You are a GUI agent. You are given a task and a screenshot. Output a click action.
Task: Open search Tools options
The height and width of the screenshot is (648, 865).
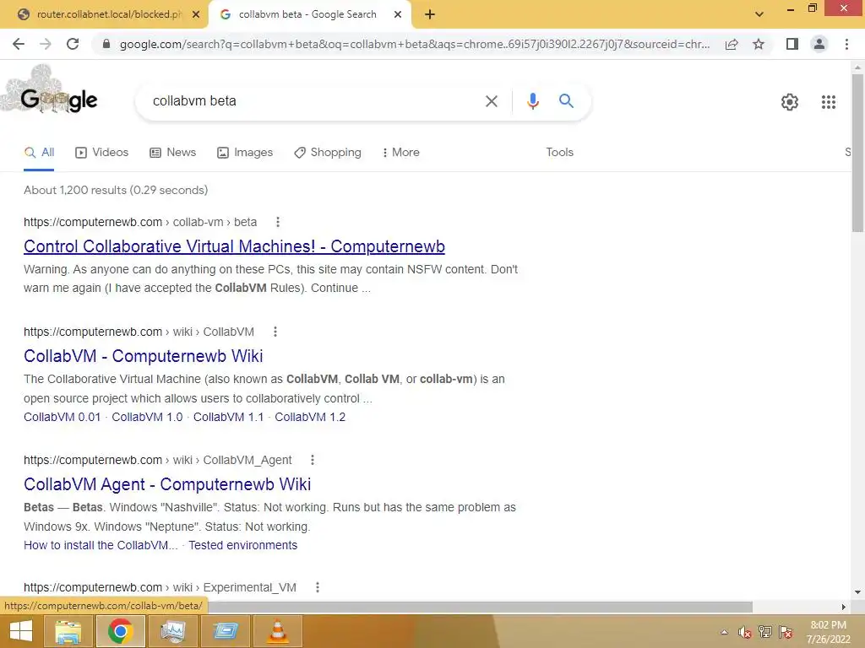(x=559, y=152)
